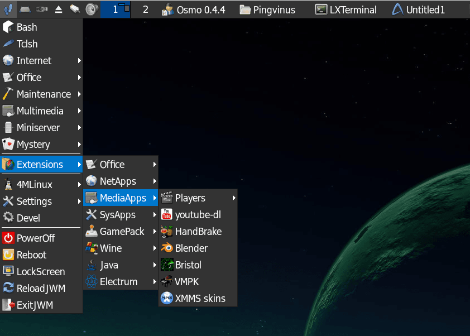Click the hard drive icon in the top panel
Viewport: 470px width, 336px height.
(25, 9)
